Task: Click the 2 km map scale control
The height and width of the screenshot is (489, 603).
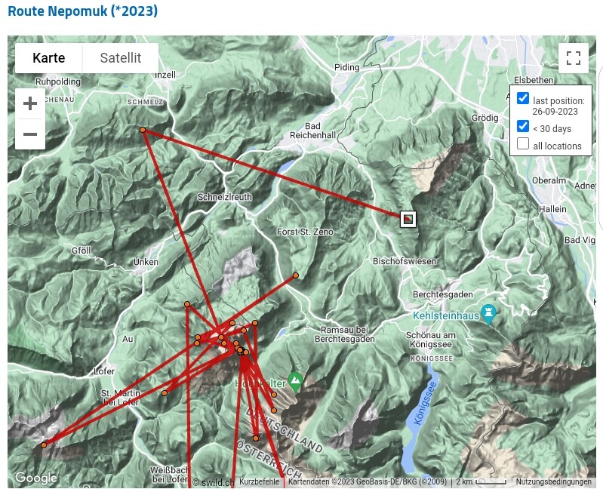Action: pyautogui.click(x=481, y=481)
